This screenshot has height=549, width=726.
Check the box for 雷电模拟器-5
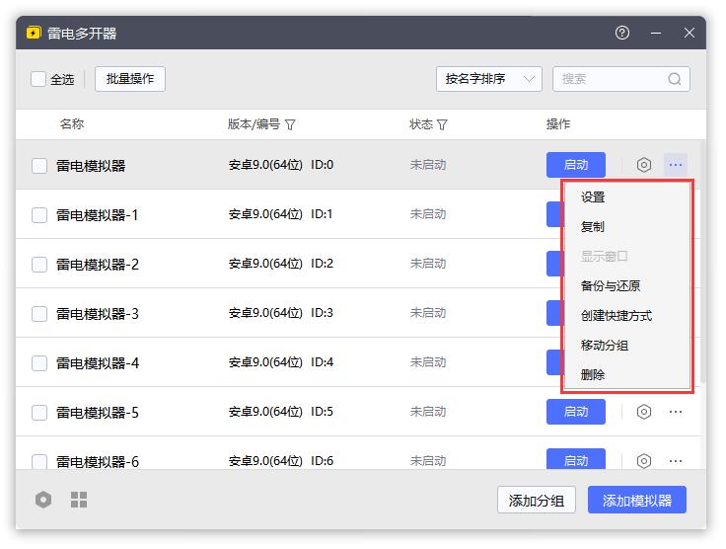39,413
